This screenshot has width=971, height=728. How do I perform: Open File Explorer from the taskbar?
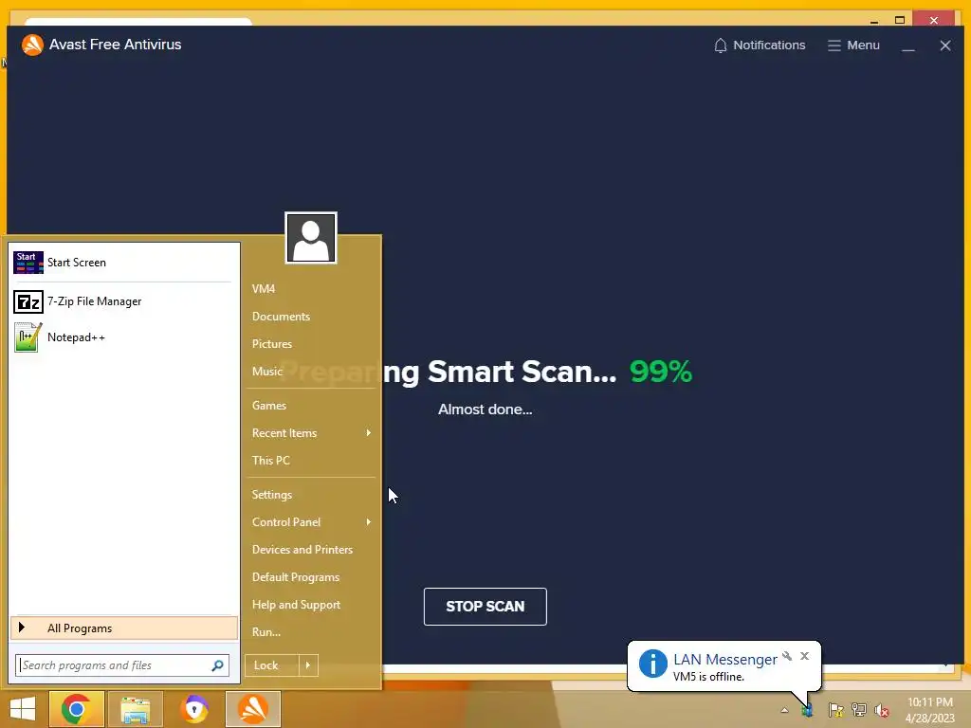coord(136,709)
